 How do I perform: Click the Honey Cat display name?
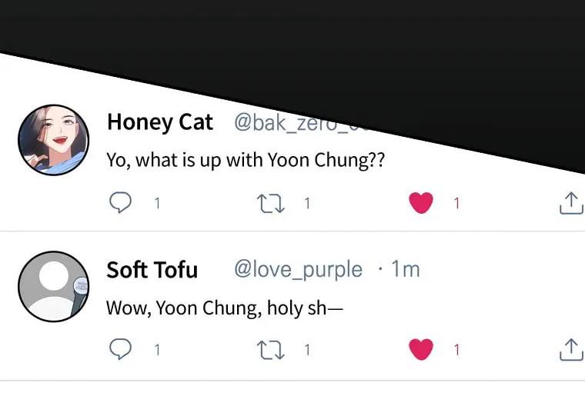pyautogui.click(x=159, y=121)
